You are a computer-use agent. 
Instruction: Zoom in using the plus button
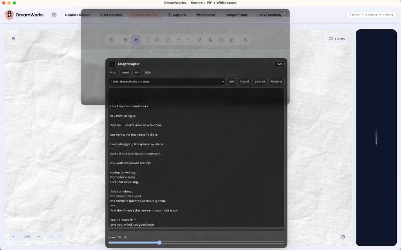click(x=39, y=237)
